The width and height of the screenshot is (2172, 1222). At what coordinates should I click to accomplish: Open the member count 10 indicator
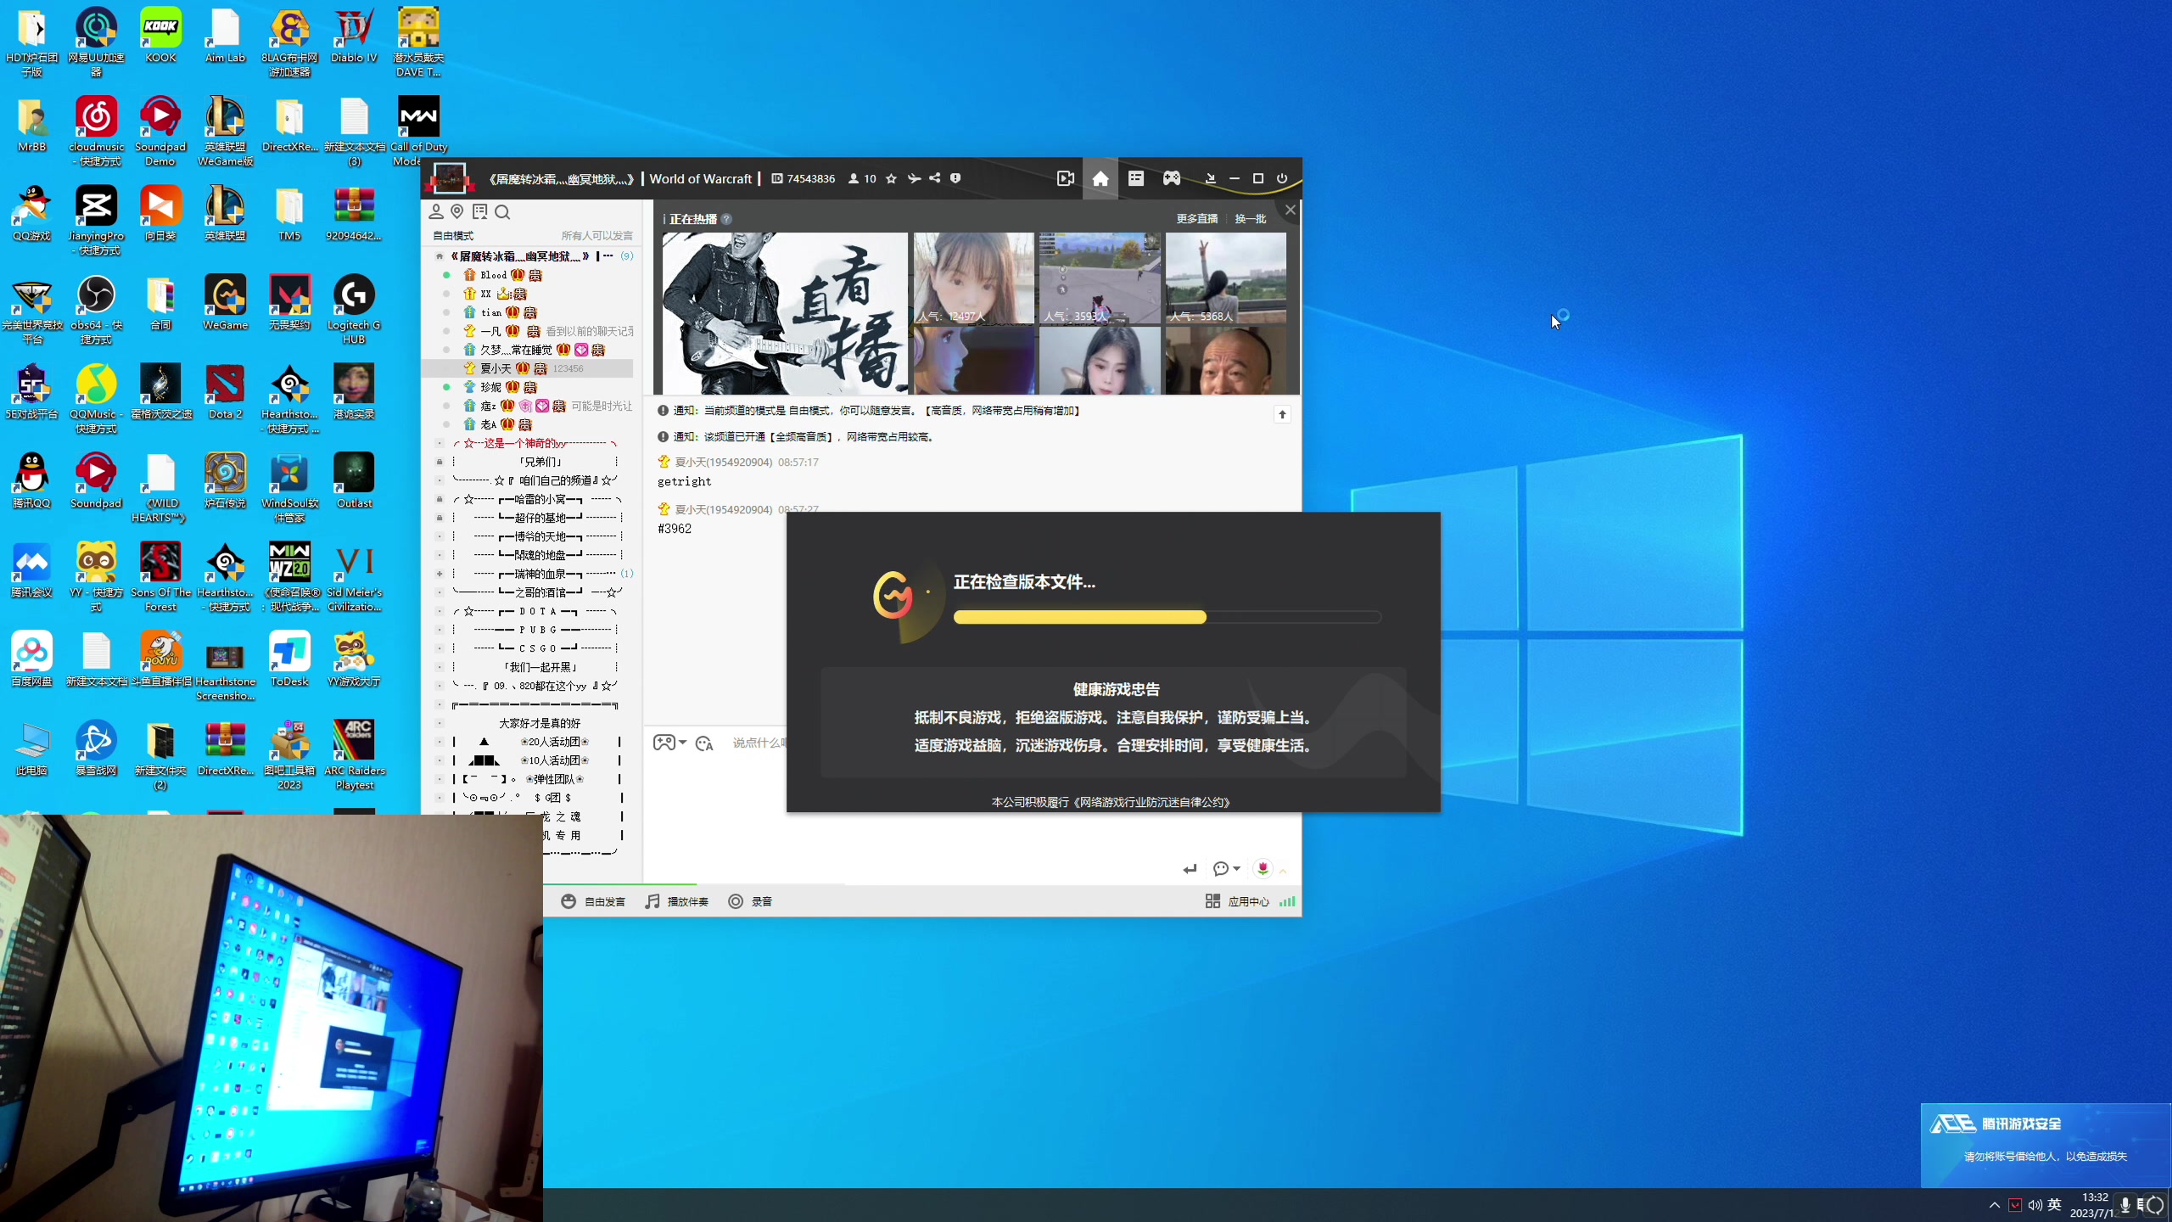point(863,178)
